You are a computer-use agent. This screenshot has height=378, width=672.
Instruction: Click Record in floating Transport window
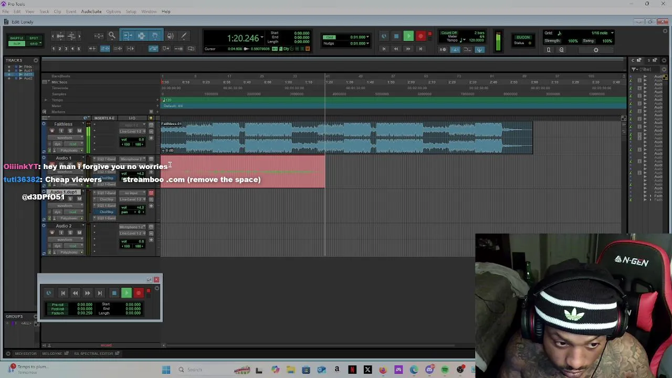[x=139, y=293]
